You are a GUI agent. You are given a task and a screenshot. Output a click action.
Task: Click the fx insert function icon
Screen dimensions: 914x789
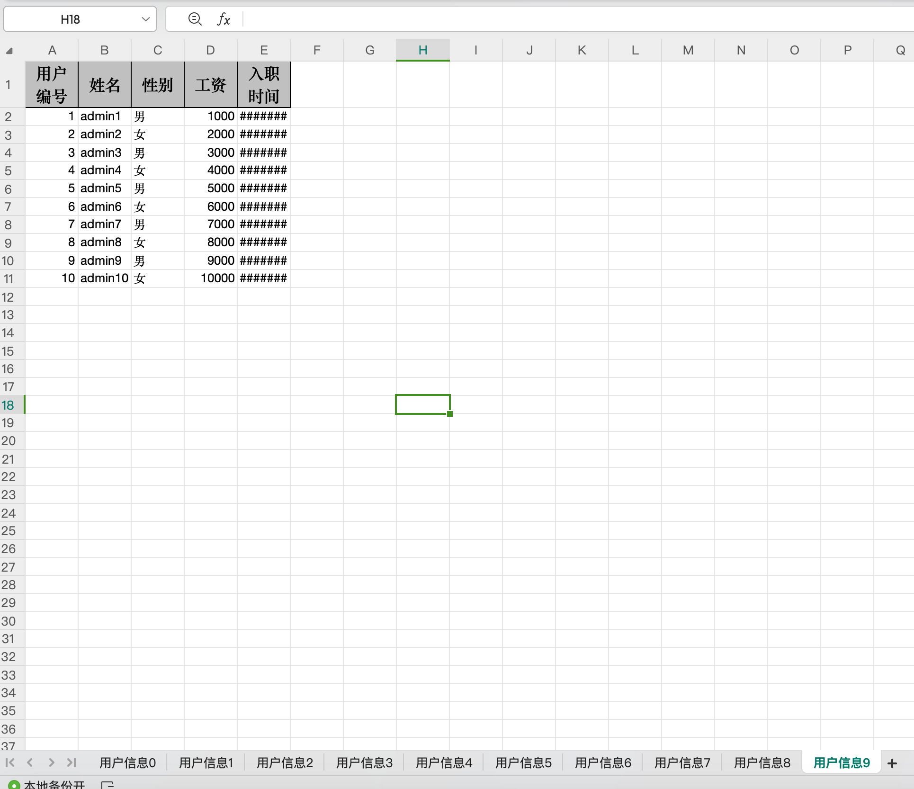[224, 19]
